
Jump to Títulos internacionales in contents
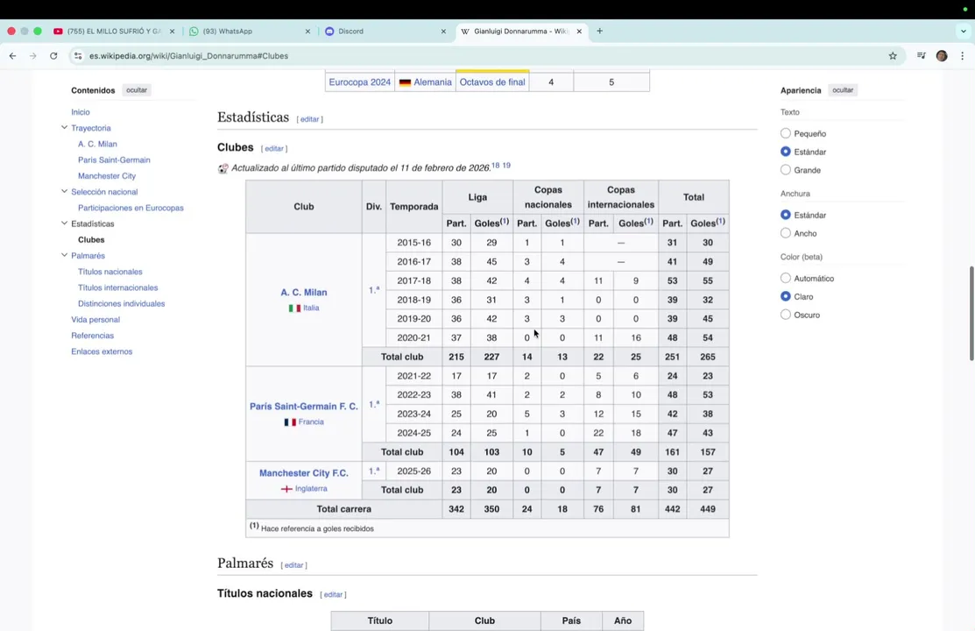click(117, 287)
